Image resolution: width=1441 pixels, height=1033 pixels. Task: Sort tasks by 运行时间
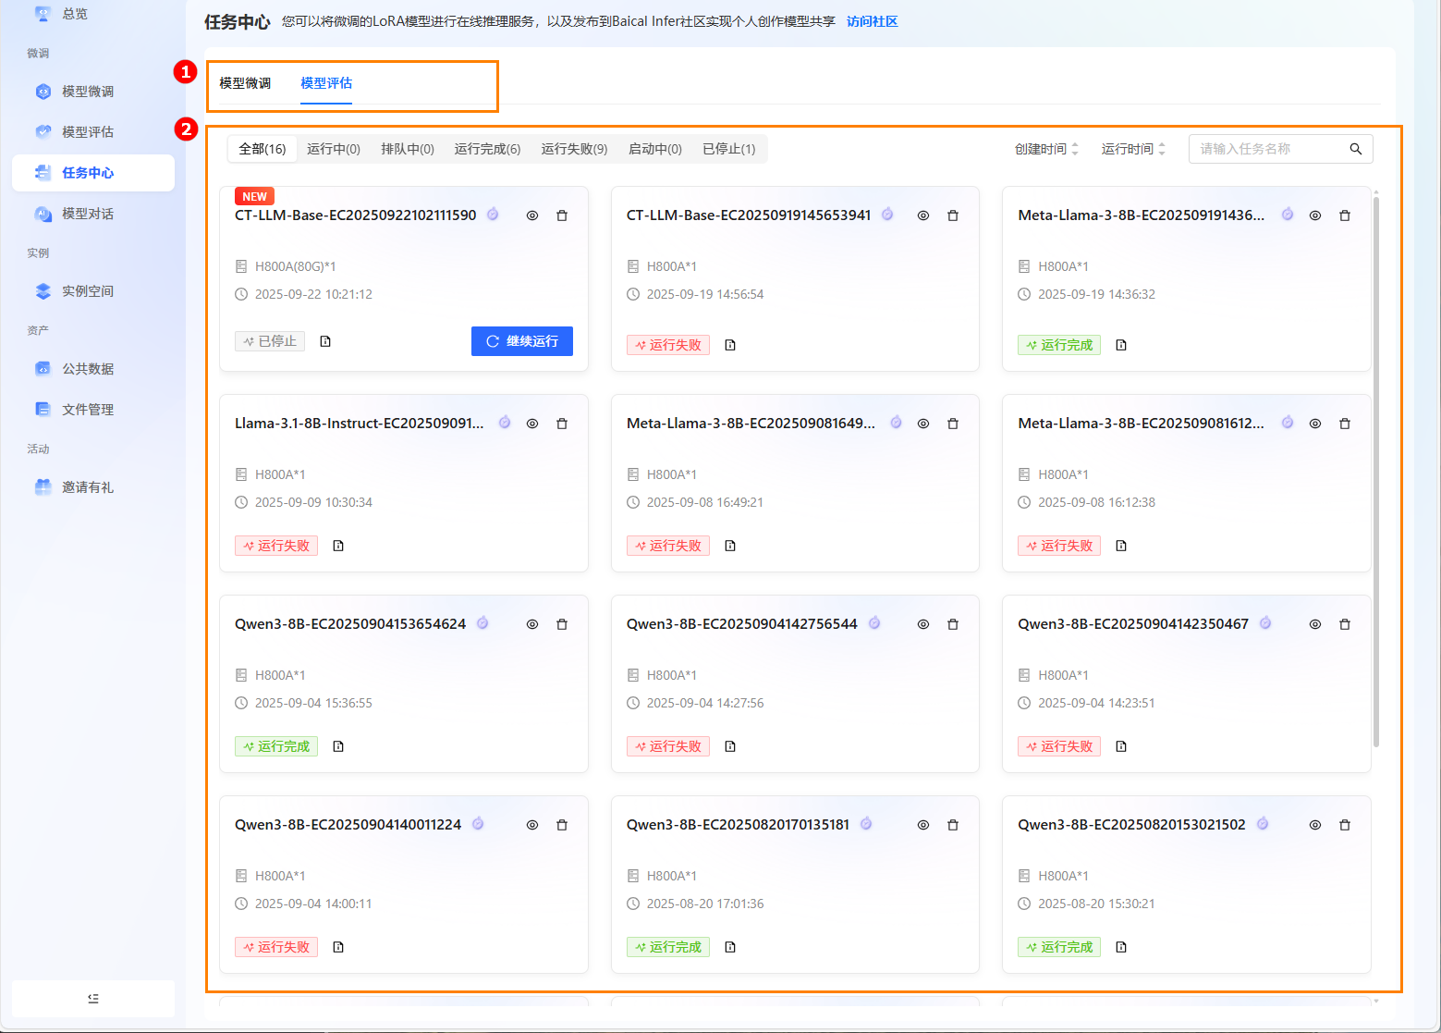click(1133, 149)
